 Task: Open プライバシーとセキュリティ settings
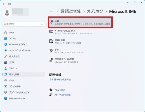point(24,92)
